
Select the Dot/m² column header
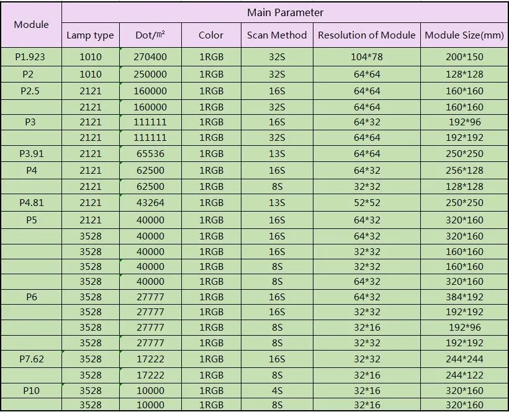150,35
